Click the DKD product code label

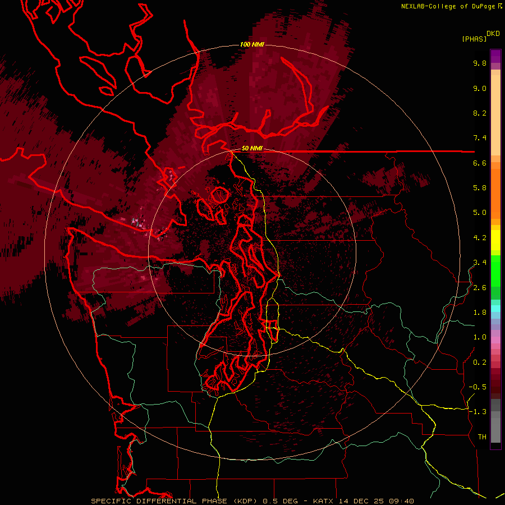[493, 34]
